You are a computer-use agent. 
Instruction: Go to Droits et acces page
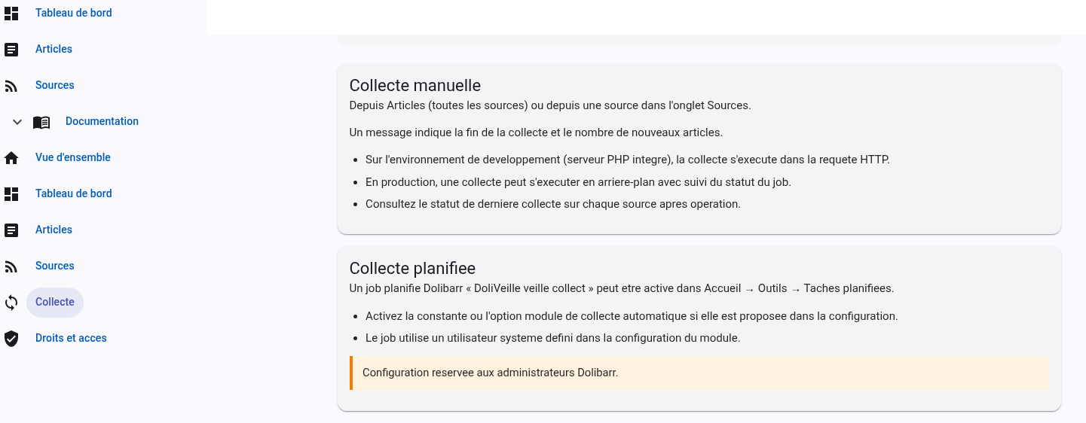[x=71, y=338]
